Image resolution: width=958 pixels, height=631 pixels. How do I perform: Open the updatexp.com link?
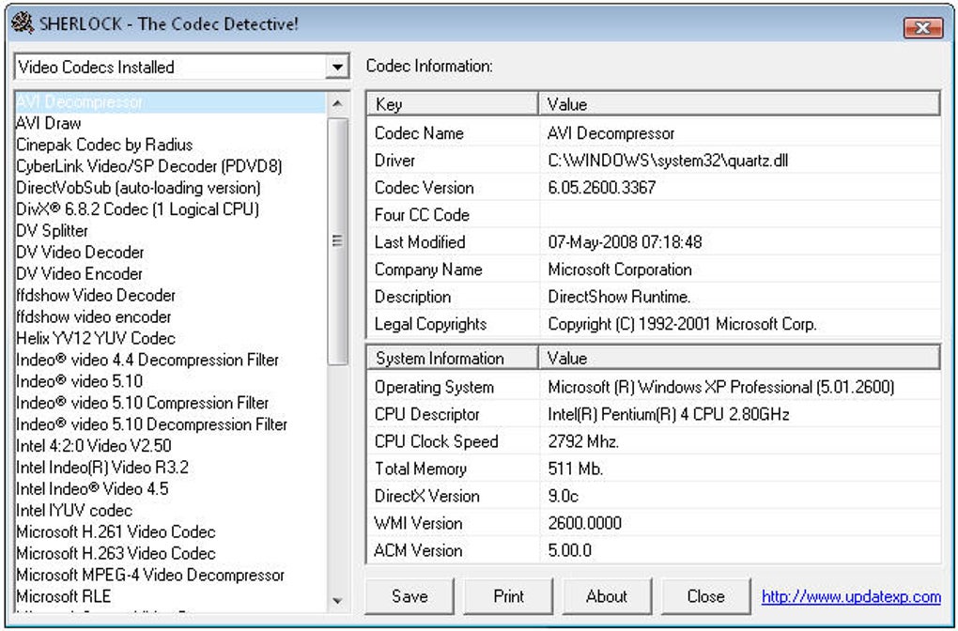[851, 596]
